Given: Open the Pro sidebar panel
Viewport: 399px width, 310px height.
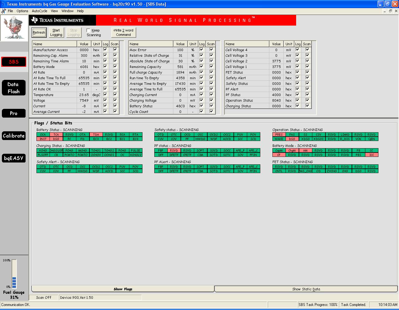Looking at the screenshot, I should 14,113.
